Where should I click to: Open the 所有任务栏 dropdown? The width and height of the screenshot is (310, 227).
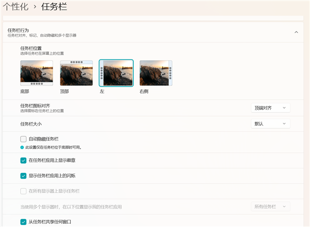[270, 207]
